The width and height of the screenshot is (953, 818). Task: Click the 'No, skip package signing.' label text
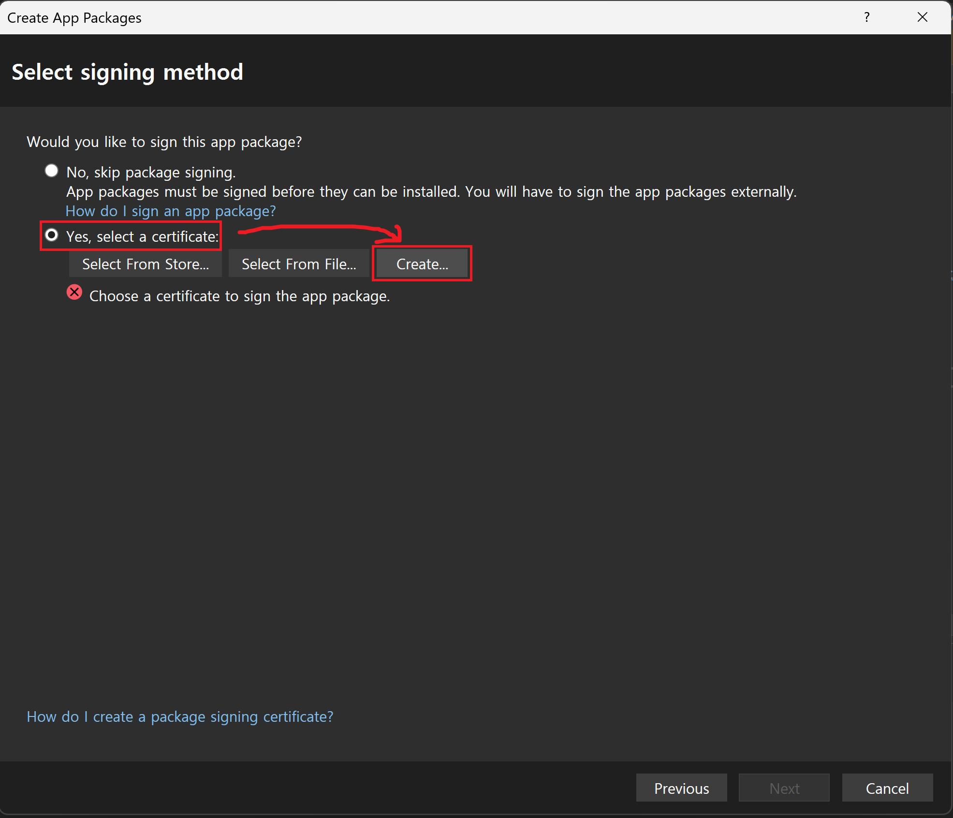point(151,173)
